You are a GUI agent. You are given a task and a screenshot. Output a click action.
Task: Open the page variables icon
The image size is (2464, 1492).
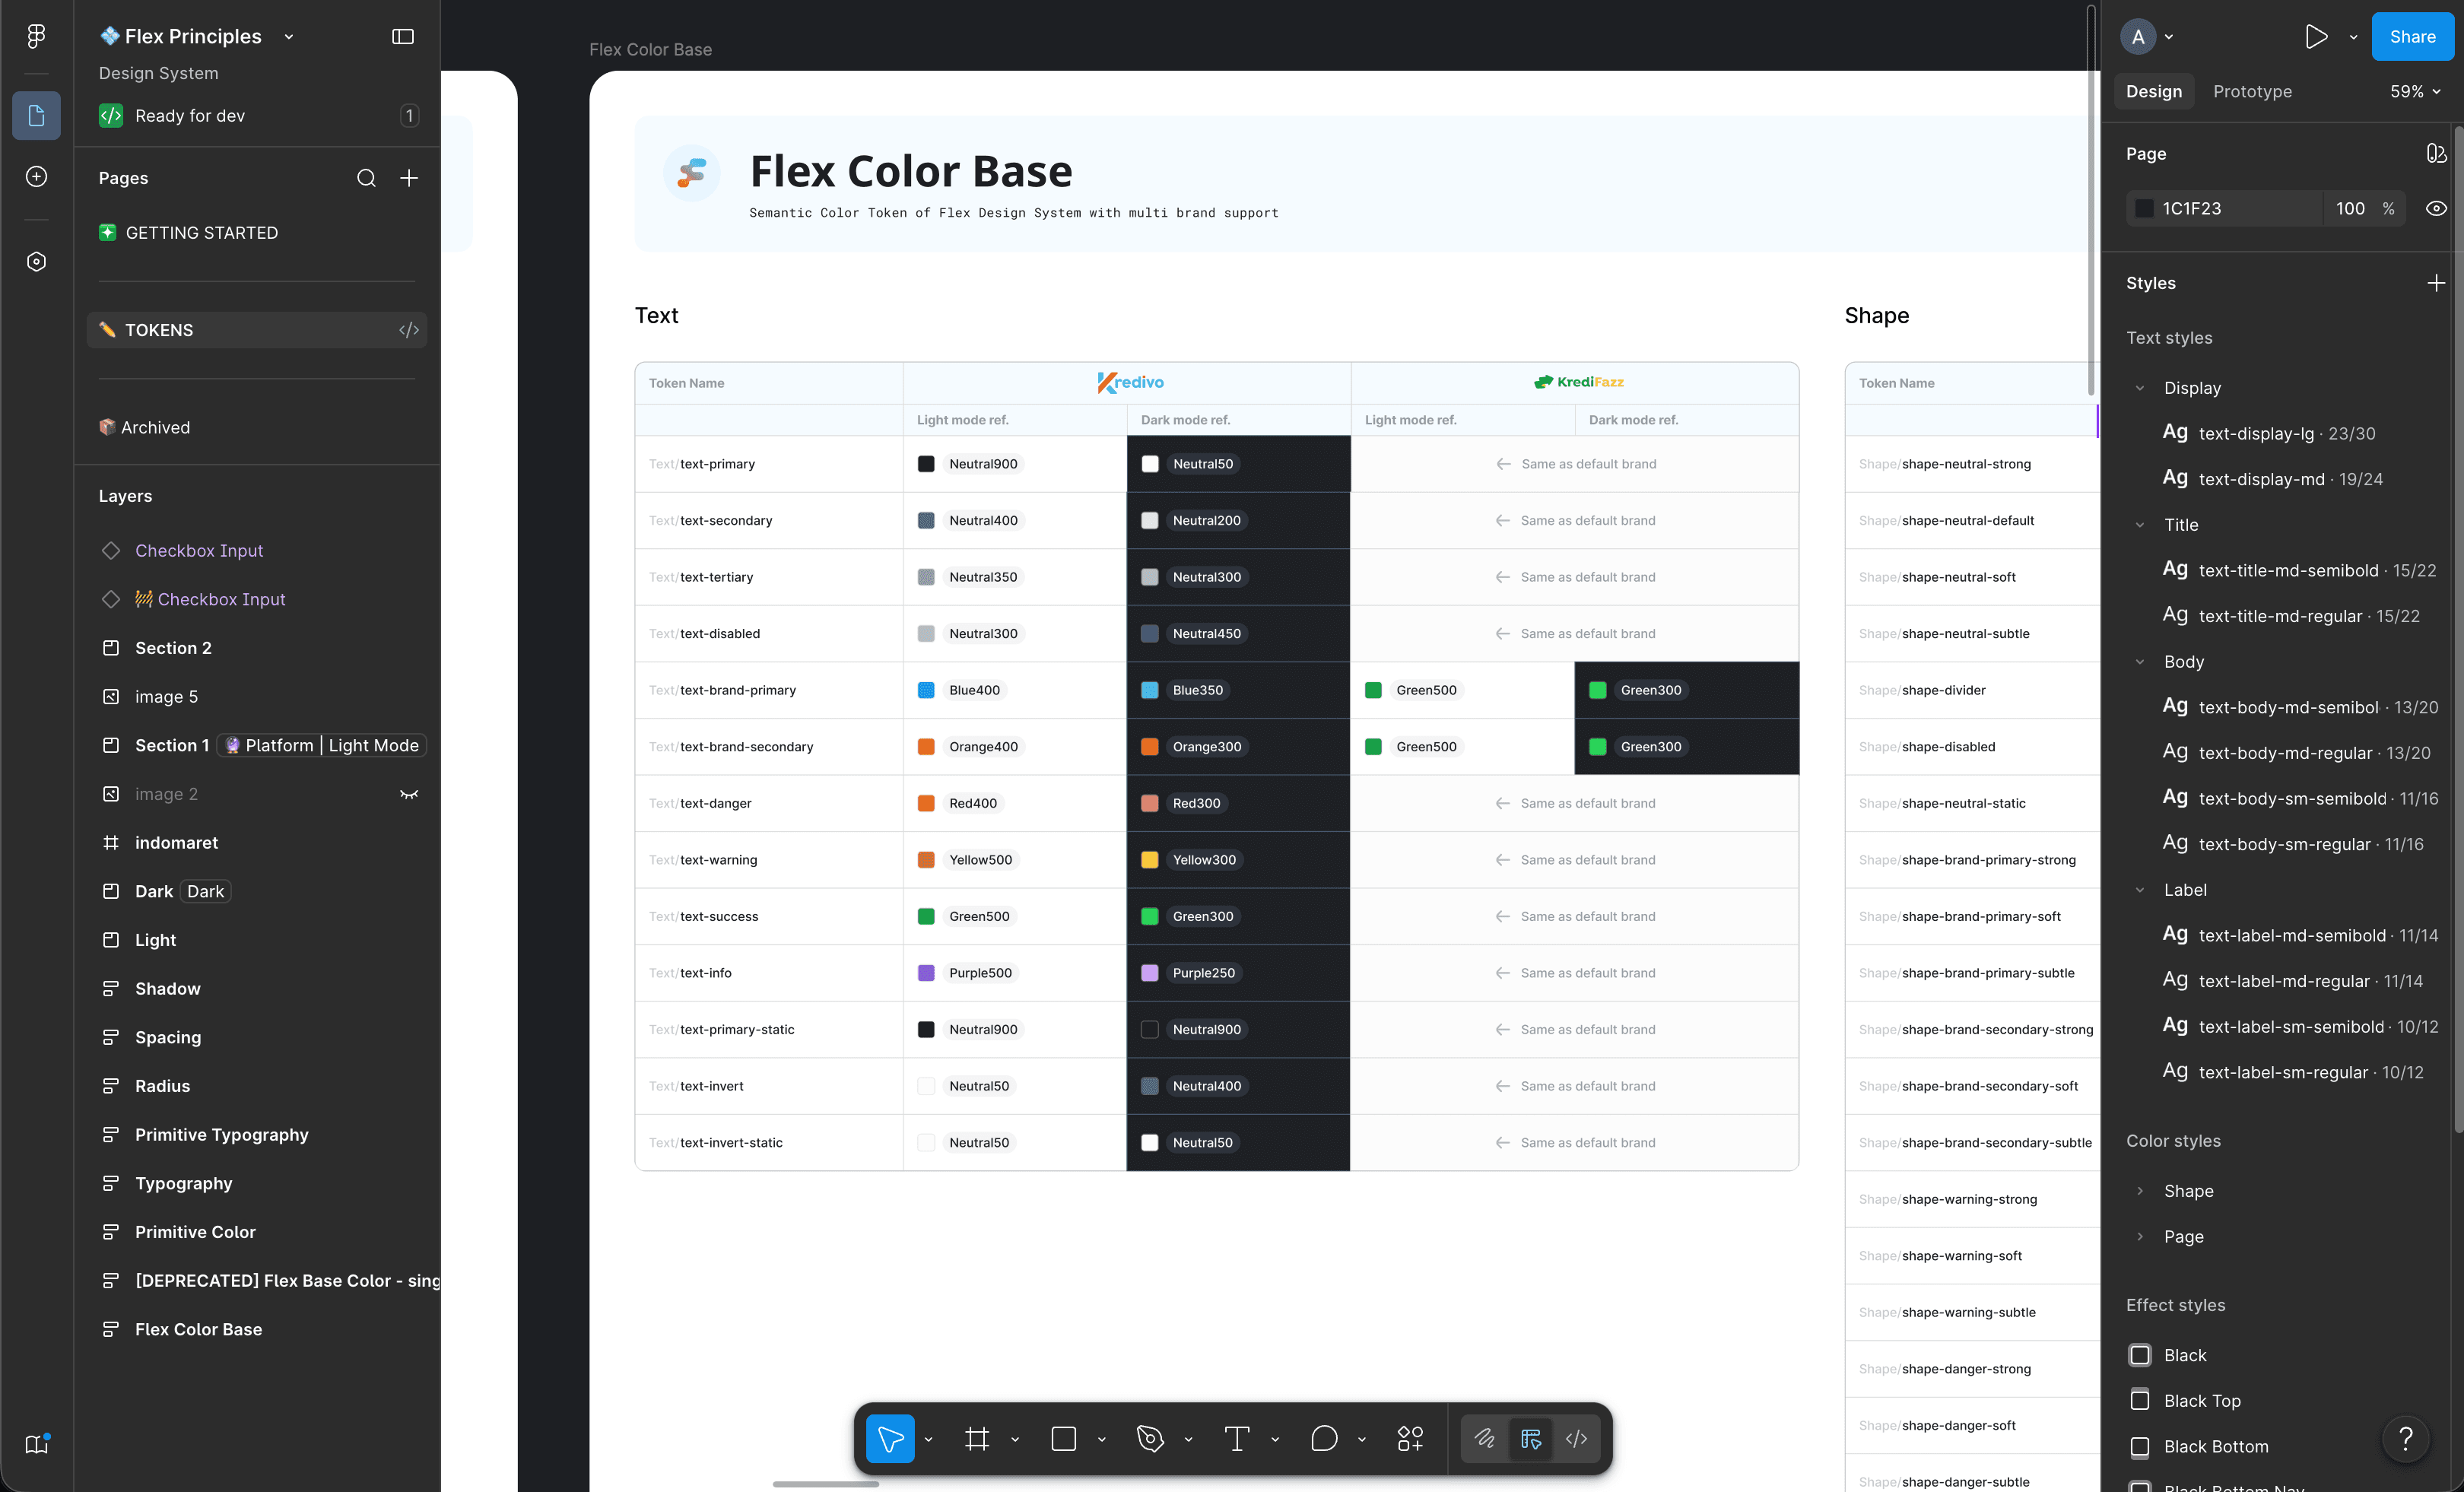tap(2436, 154)
